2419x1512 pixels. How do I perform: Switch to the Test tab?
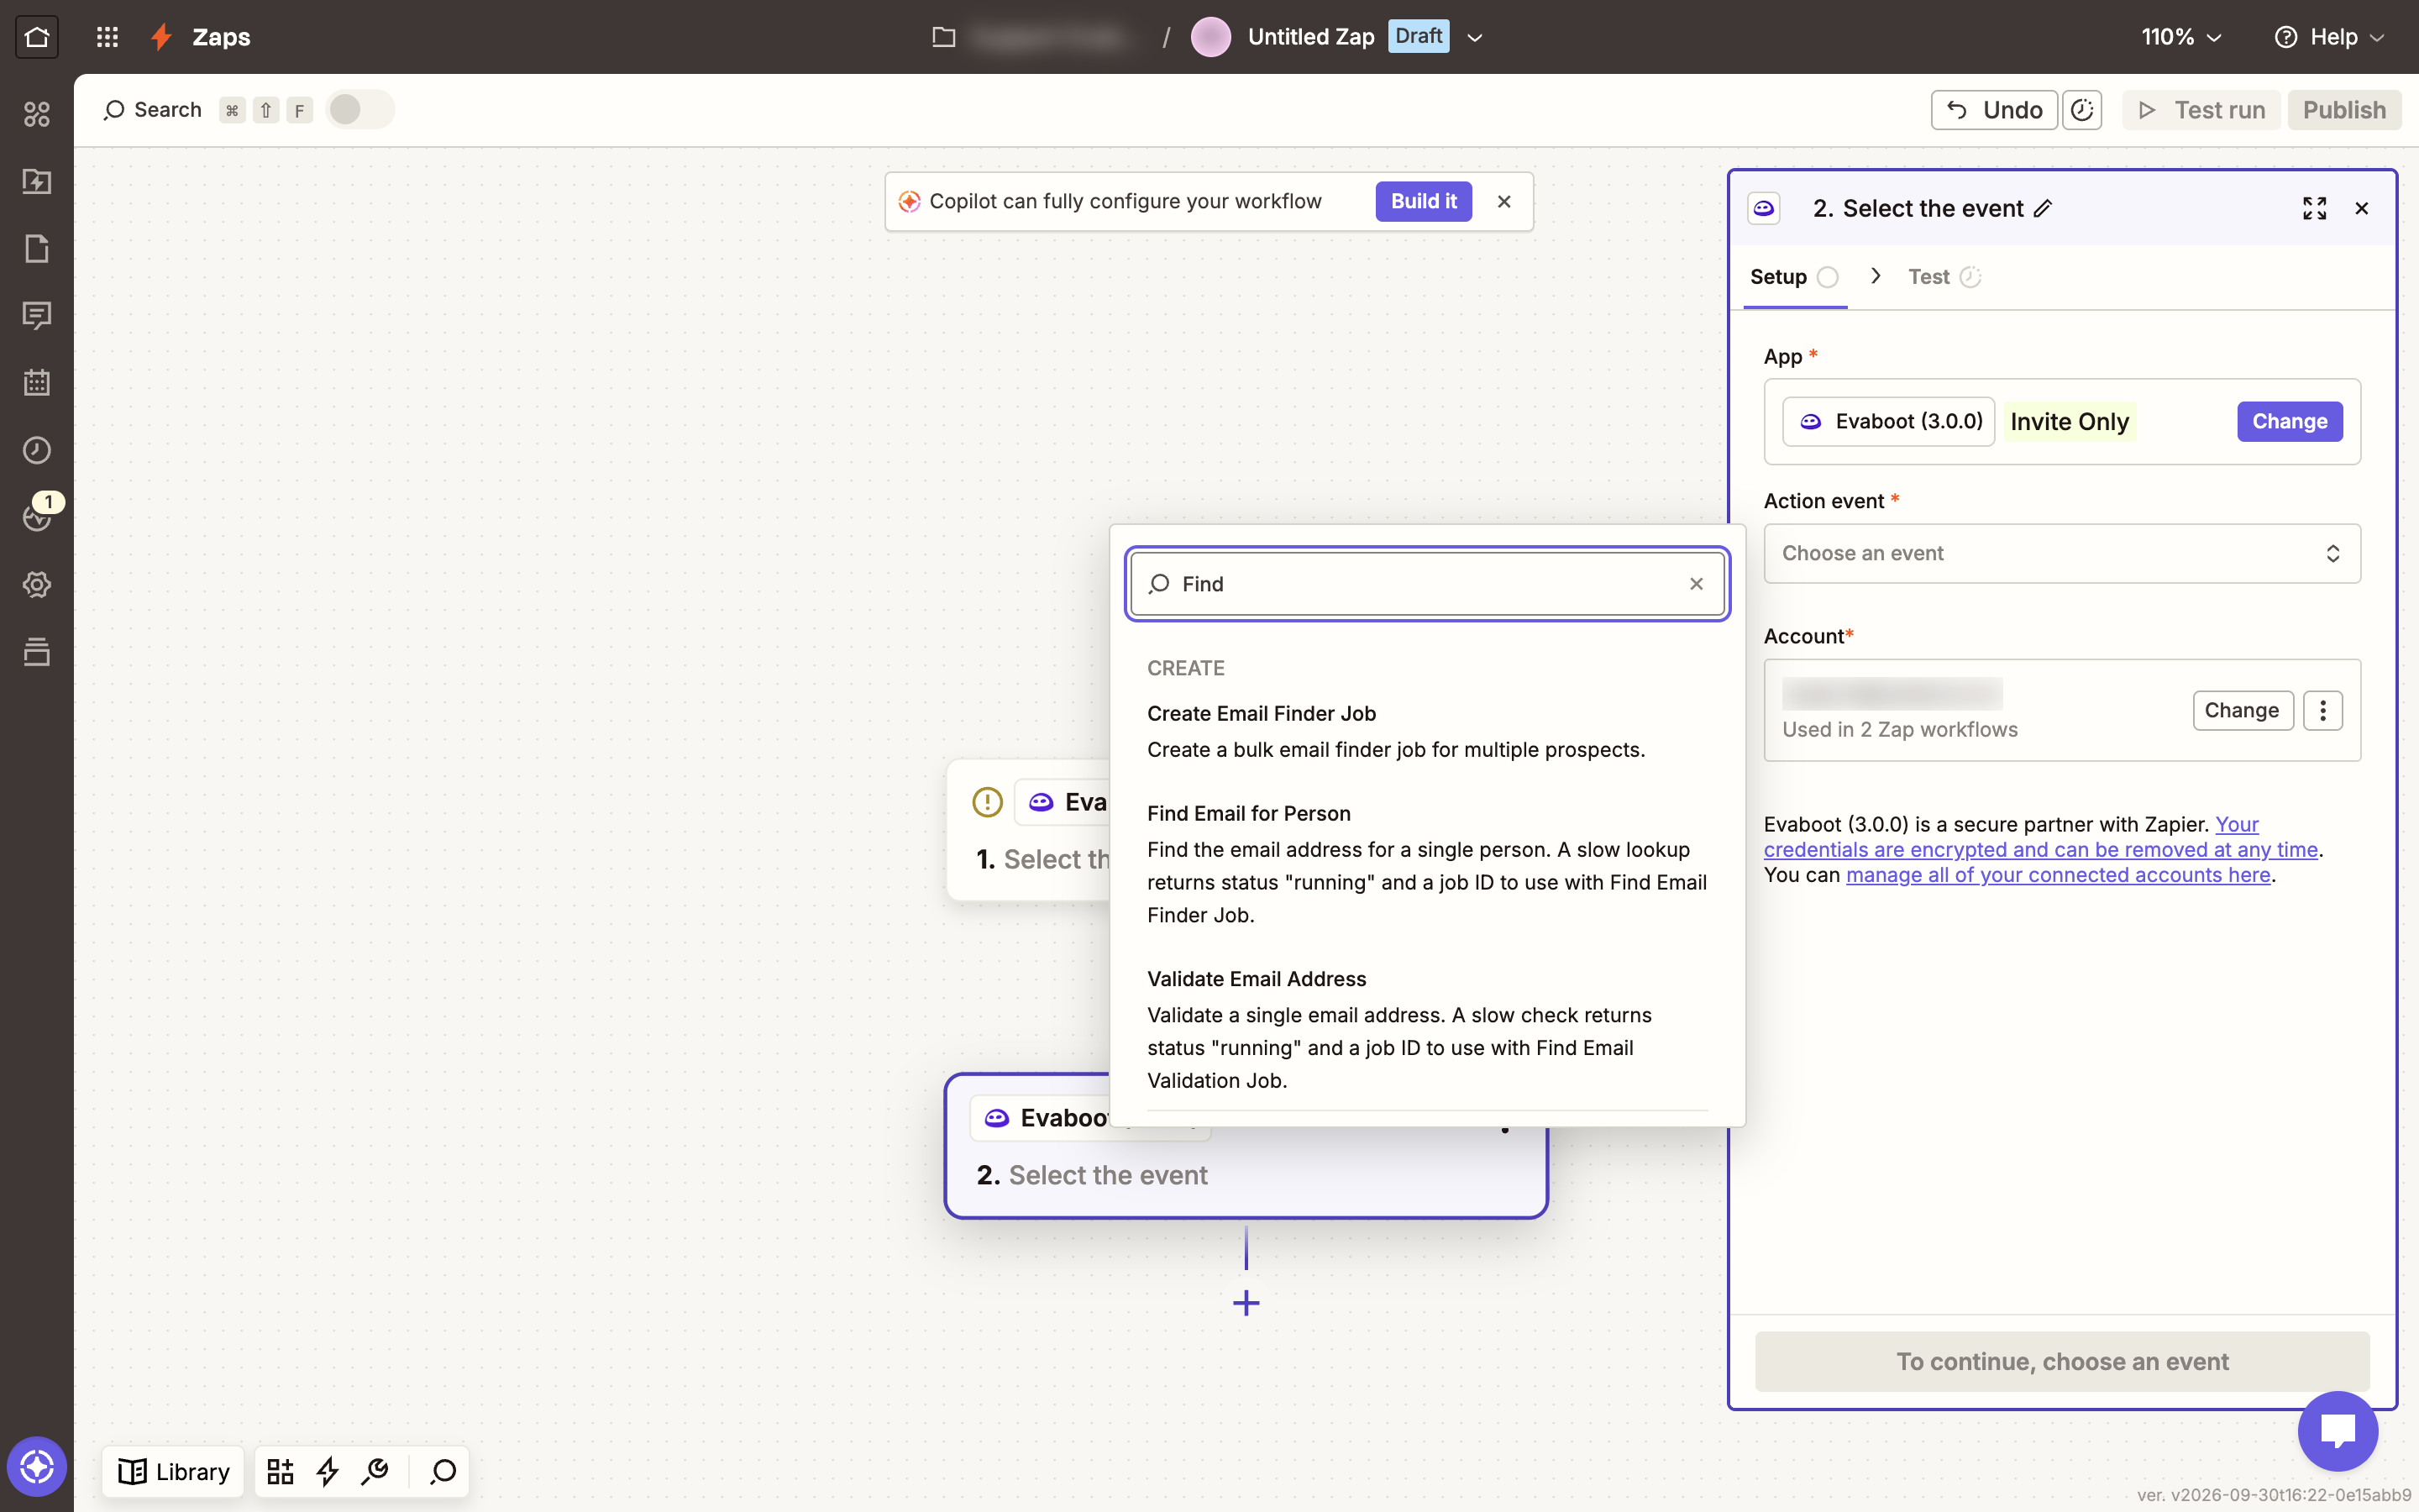(x=1944, y=277)
